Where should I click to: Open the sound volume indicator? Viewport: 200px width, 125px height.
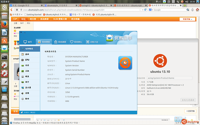[187, 2]
